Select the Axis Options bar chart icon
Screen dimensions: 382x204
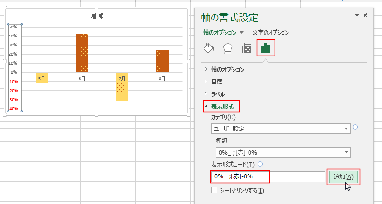tap(266, 48)
